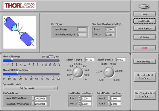Toggle the Threshold Off/On switch
Image resolution: width=159 pixels, height=111 pixels.
[x=51, y=57]
